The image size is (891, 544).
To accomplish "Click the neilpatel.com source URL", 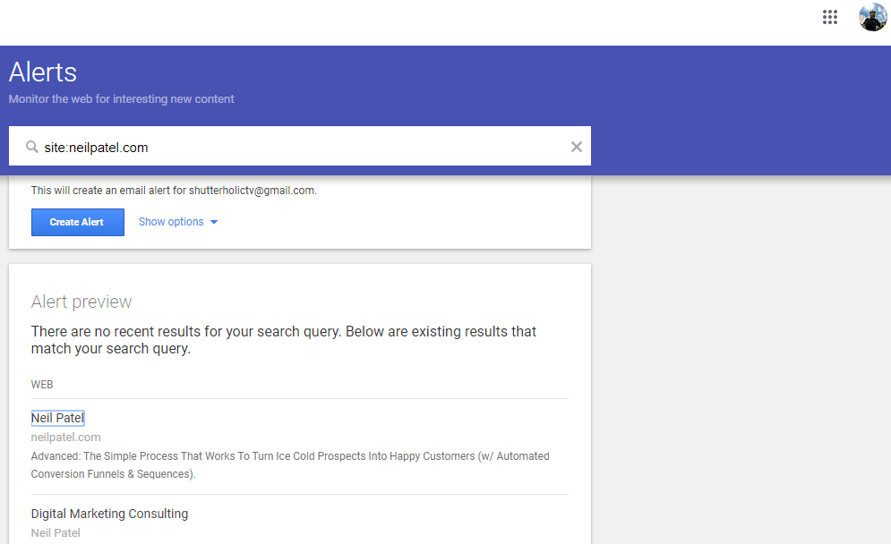I will pyautogui.click(x=65, y=437).
